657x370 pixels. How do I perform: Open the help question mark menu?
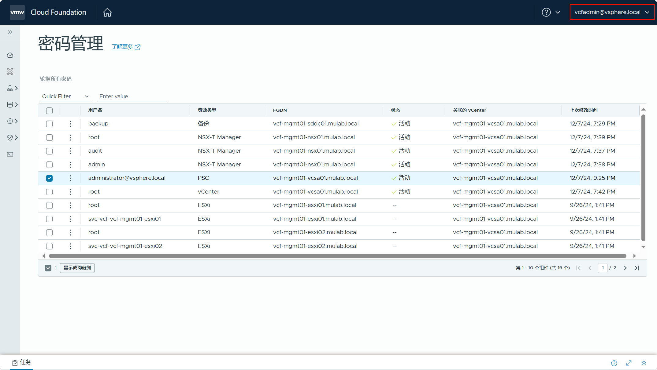546,12
